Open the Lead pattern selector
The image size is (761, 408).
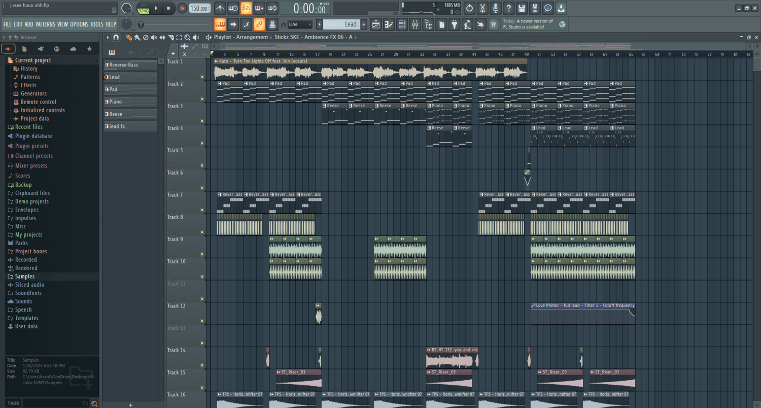(x=341, y=24)
